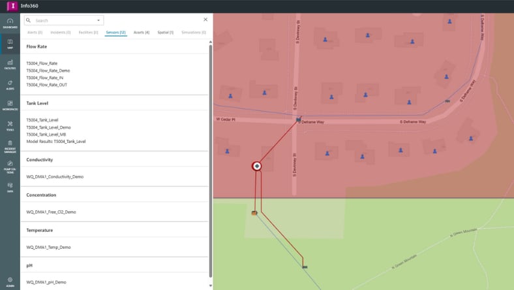
Task: Close the search results panel
Action: tap(205, 20)
